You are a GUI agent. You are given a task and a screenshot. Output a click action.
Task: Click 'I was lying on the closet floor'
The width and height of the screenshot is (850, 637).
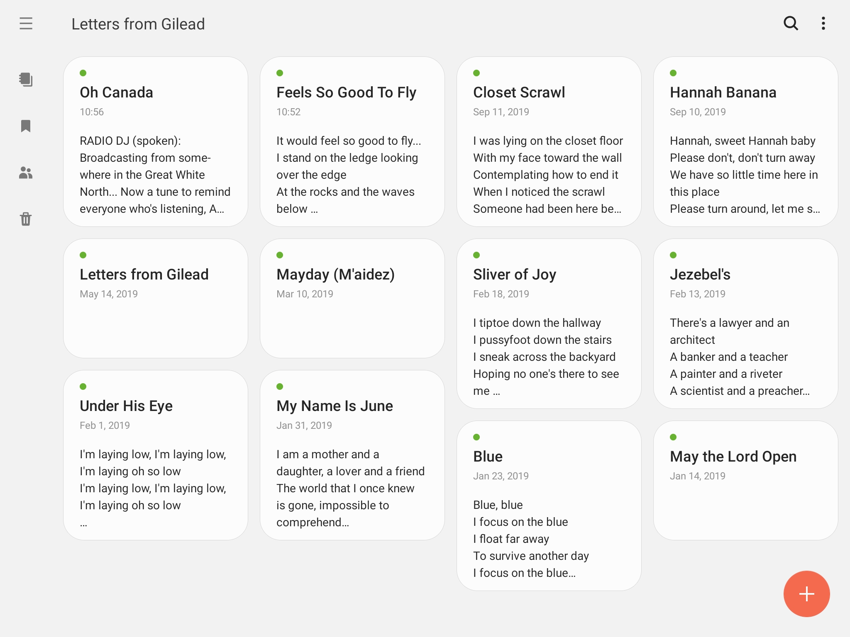(x=548, y=141)
